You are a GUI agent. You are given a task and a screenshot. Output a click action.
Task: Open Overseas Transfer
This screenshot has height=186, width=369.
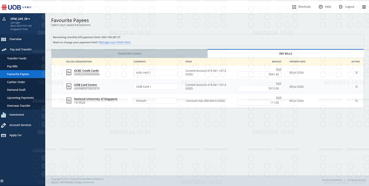[x=19, y=106]
